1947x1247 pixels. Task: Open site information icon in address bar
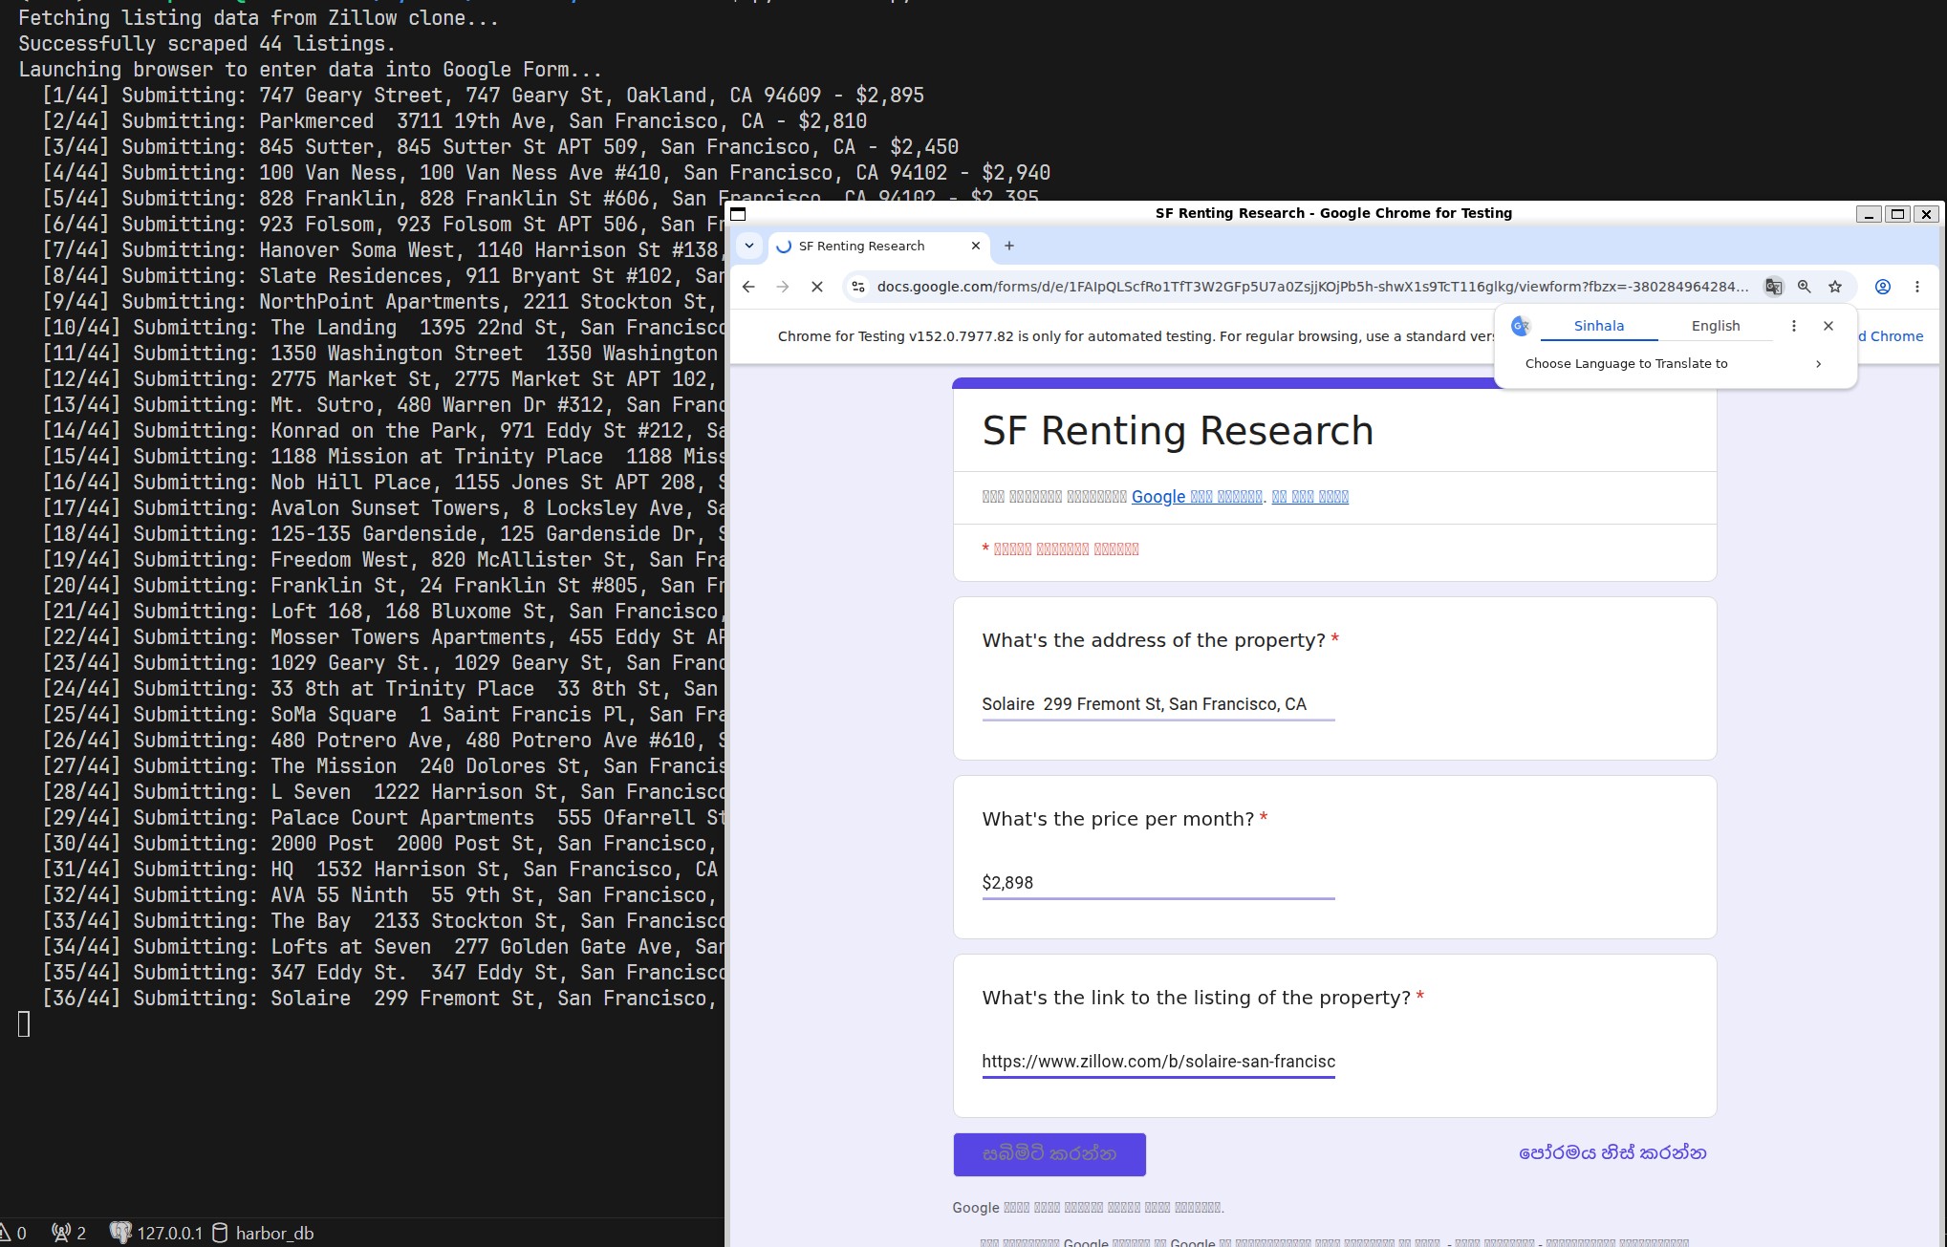[858, 287]
